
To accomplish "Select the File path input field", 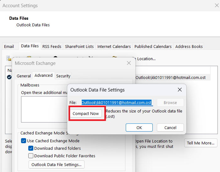I will click(117, 102).
